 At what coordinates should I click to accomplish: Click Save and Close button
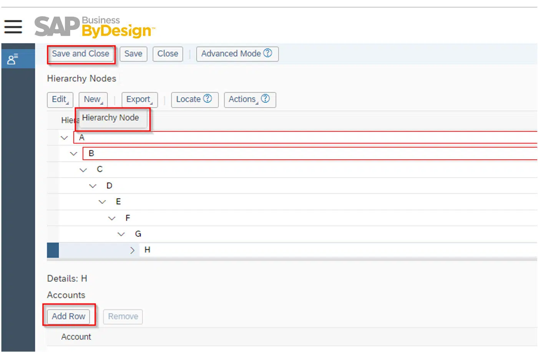click(81, 54)
